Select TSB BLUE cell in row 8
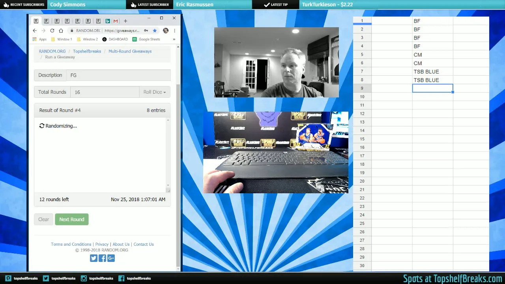505x284 pixels. 432,80
